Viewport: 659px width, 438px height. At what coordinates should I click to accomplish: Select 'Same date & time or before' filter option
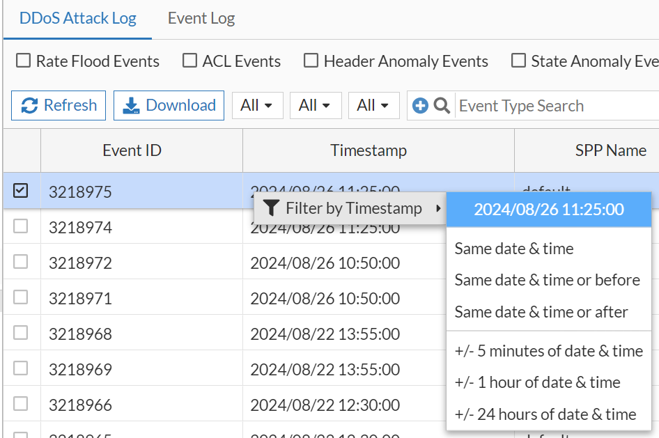[548, 280]
